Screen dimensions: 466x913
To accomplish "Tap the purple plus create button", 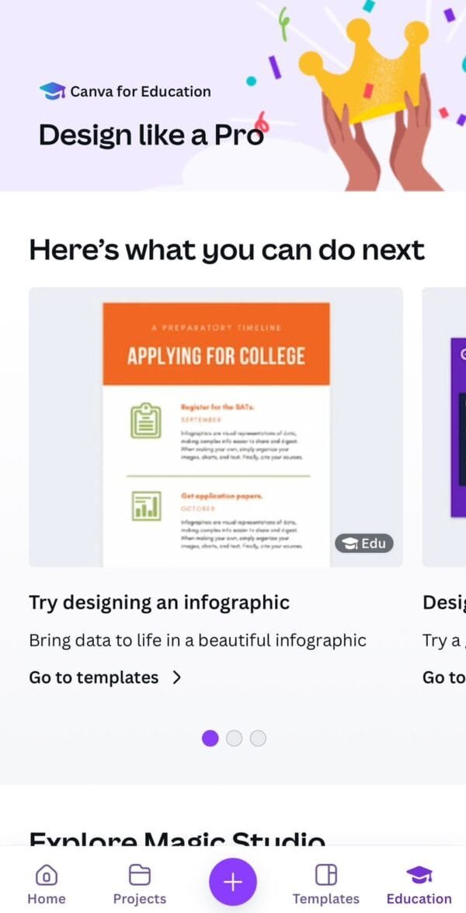I will (233, 882).
